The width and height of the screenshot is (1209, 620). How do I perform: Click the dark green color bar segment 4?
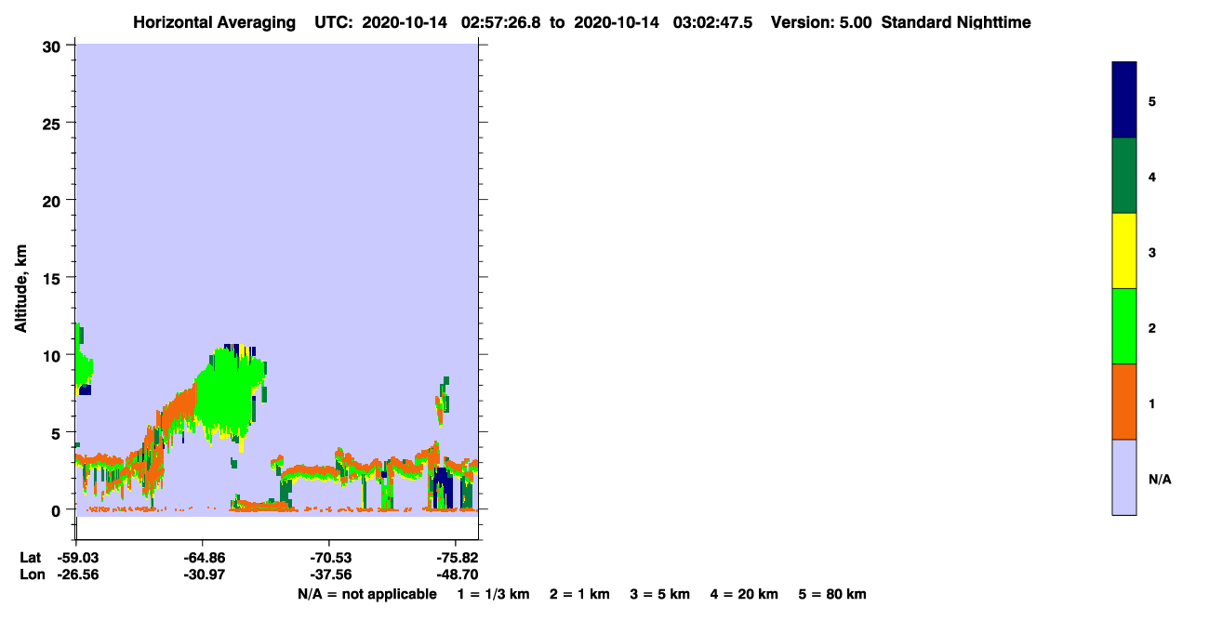1124,176
